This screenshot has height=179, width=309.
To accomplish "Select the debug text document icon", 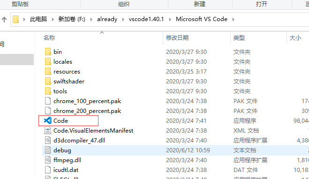I will [x=48, y=150].
